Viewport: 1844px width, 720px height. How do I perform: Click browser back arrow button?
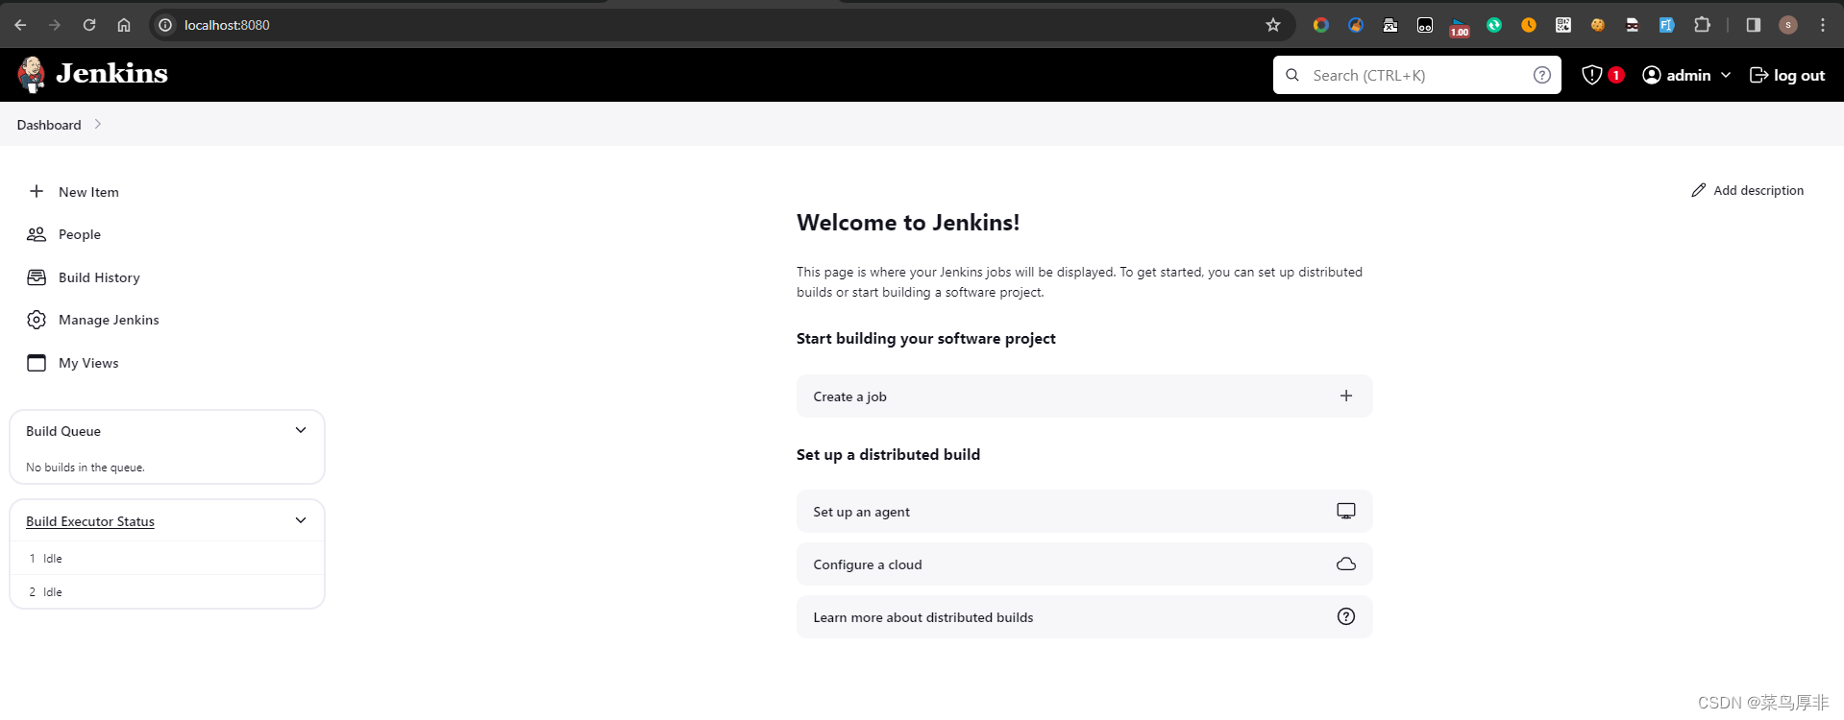coord(20,25)
